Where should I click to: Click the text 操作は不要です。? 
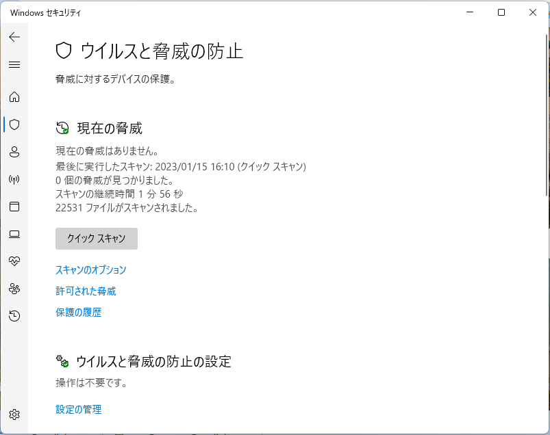(91, 382)
